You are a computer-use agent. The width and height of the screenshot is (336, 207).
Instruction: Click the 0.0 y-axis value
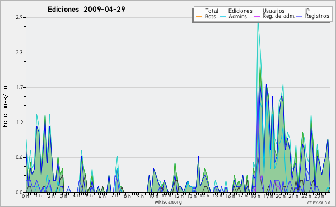coord(19,192)
